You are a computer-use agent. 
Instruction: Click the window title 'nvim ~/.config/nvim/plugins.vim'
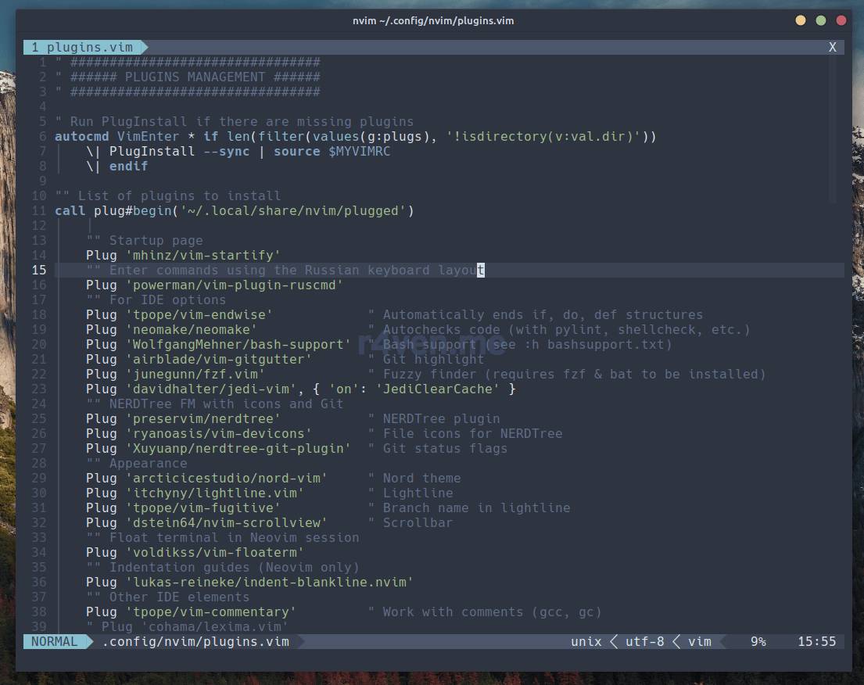tap(432, 20)
